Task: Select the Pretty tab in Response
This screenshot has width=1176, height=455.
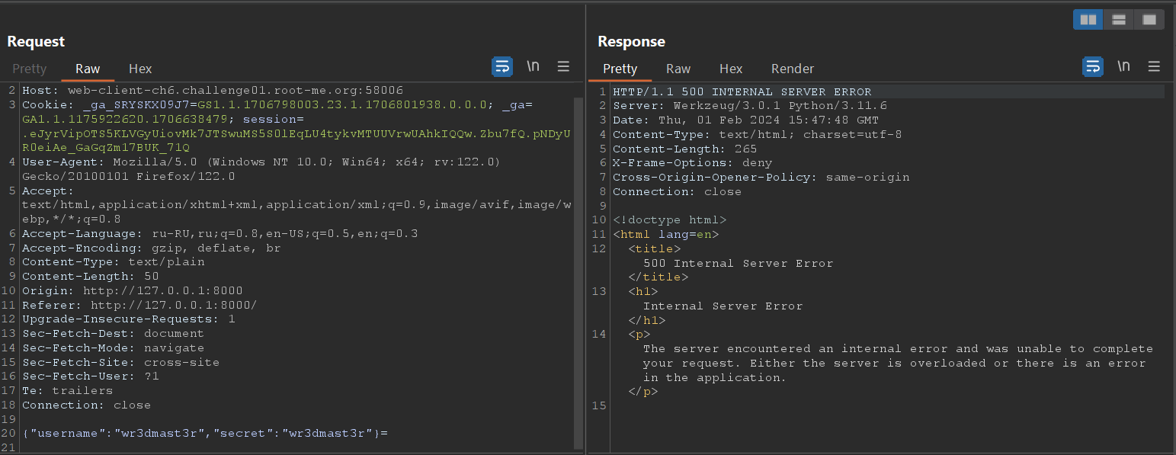Action: click(x=620, y=69)
